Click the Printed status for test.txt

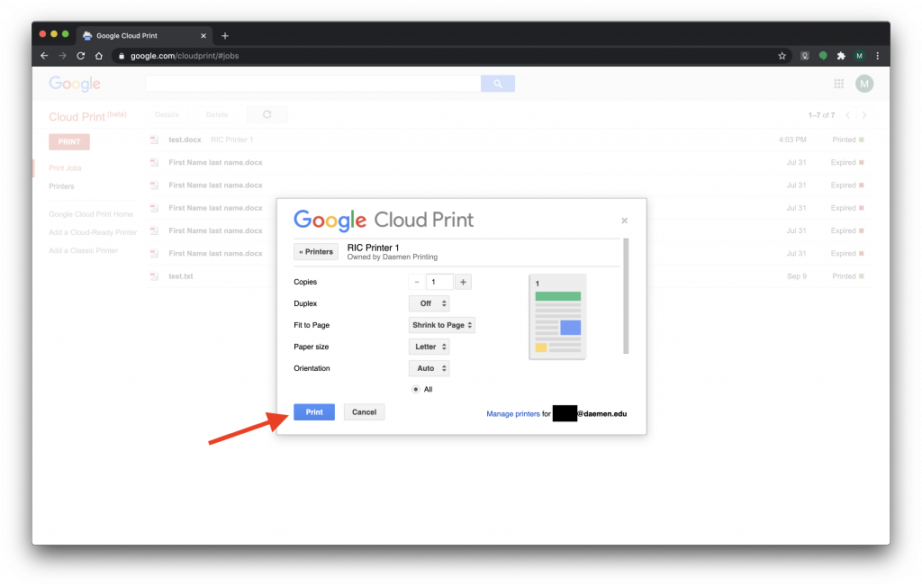[x=848, y=276]
